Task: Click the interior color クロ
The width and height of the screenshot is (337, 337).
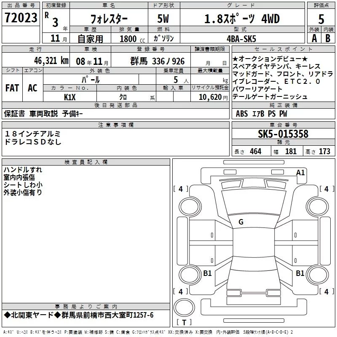Action: (x=123, y=97)
